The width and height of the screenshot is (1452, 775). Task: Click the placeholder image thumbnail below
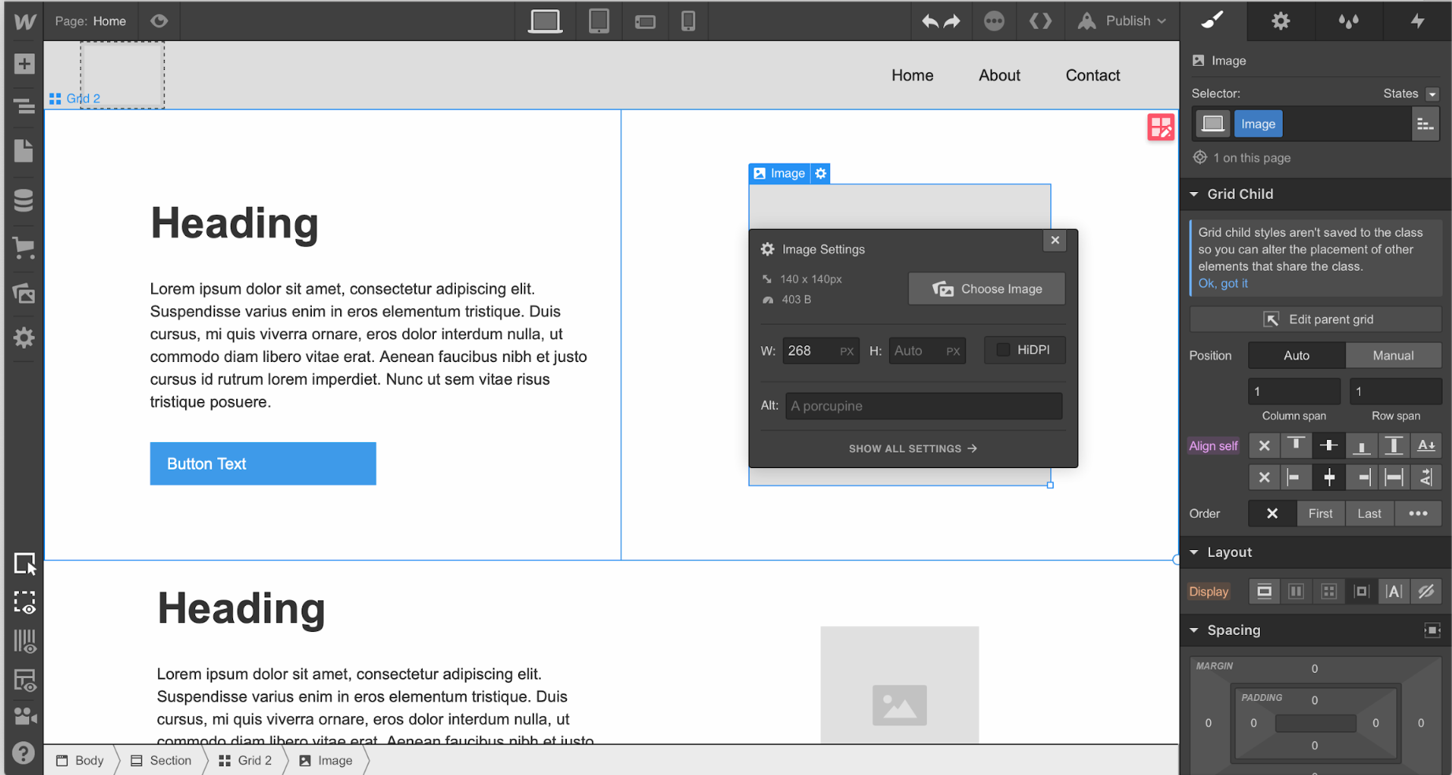[899, 685]
